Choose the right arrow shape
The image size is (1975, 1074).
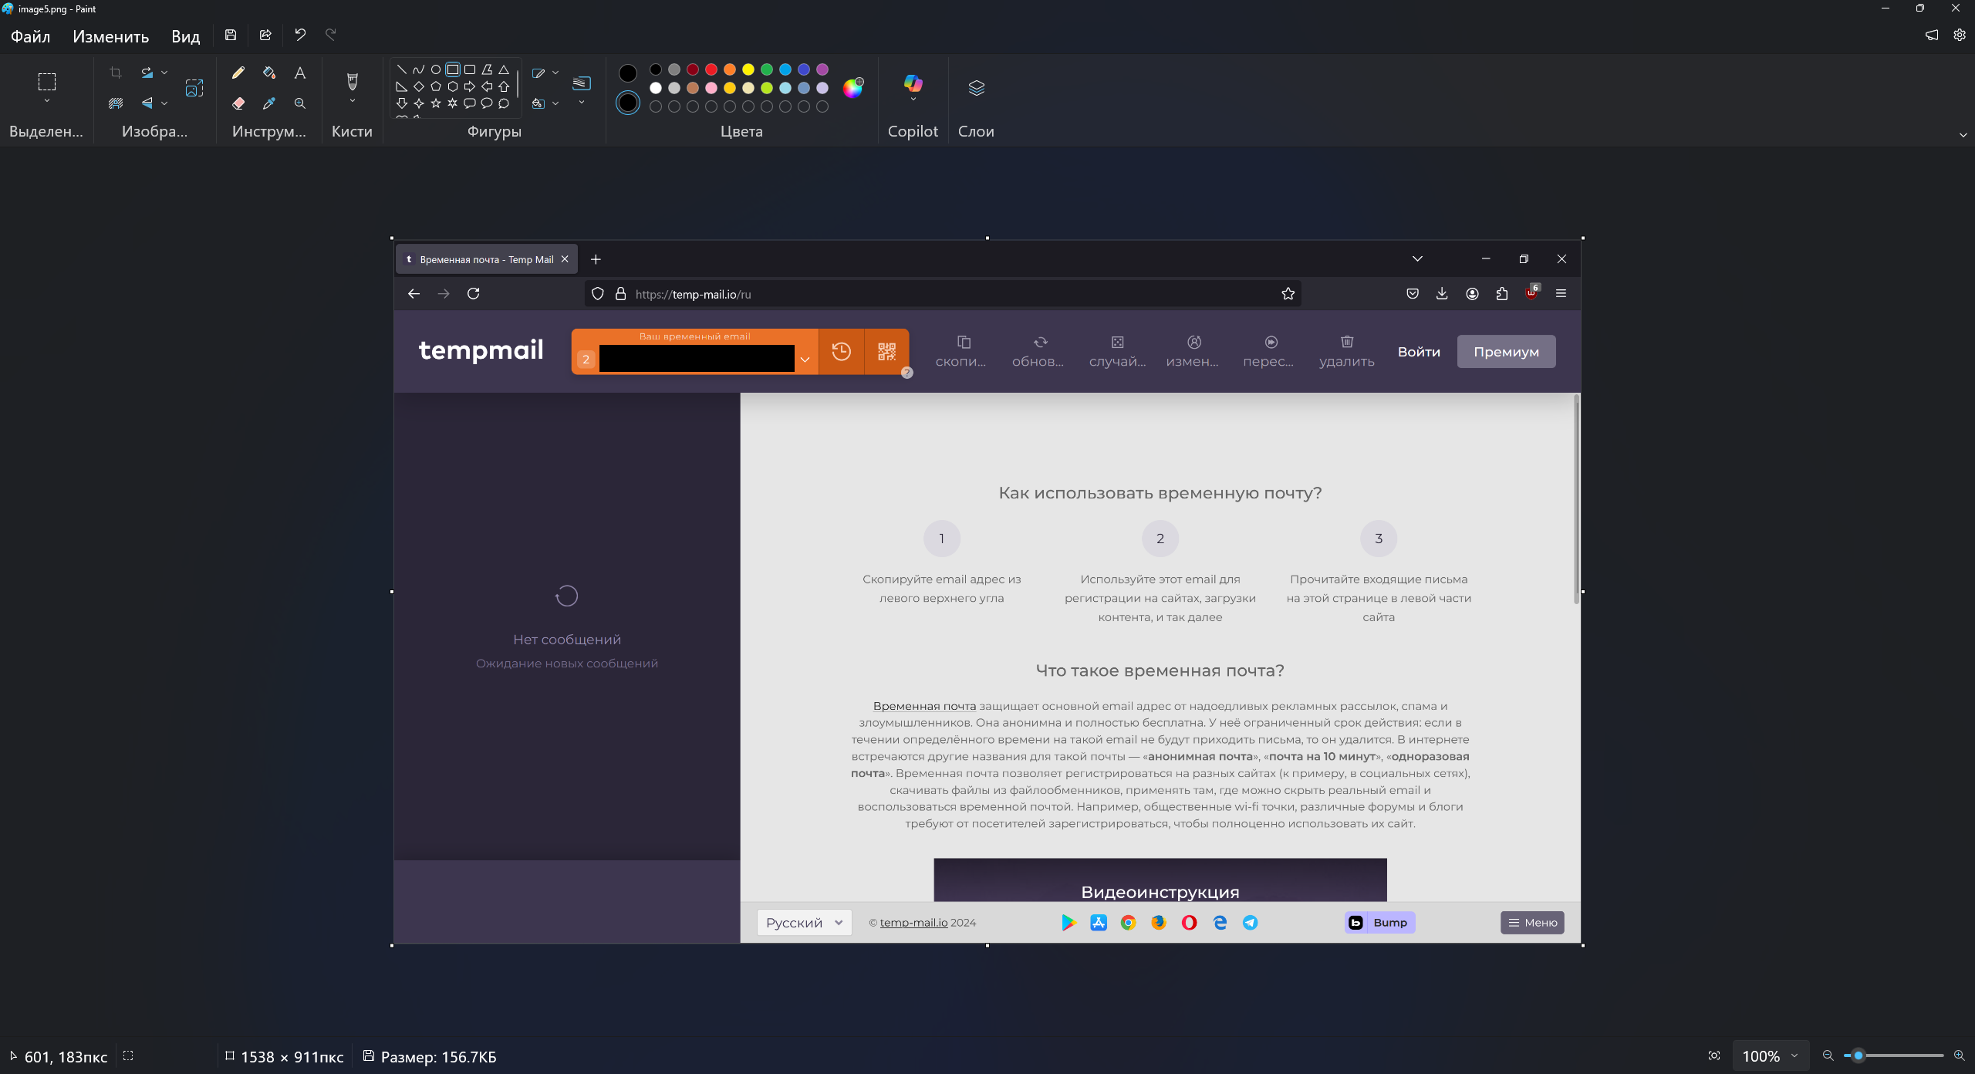(x=470, y=86)
